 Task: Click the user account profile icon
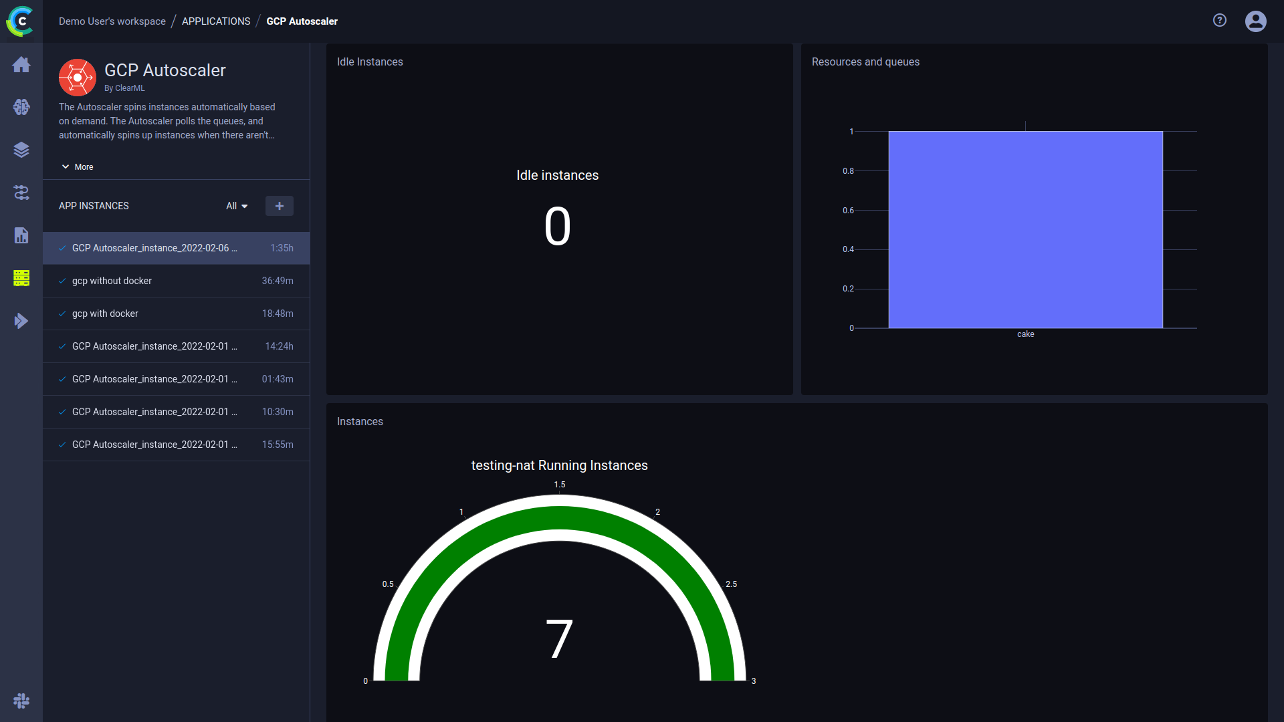click(x=1256, y=21)
